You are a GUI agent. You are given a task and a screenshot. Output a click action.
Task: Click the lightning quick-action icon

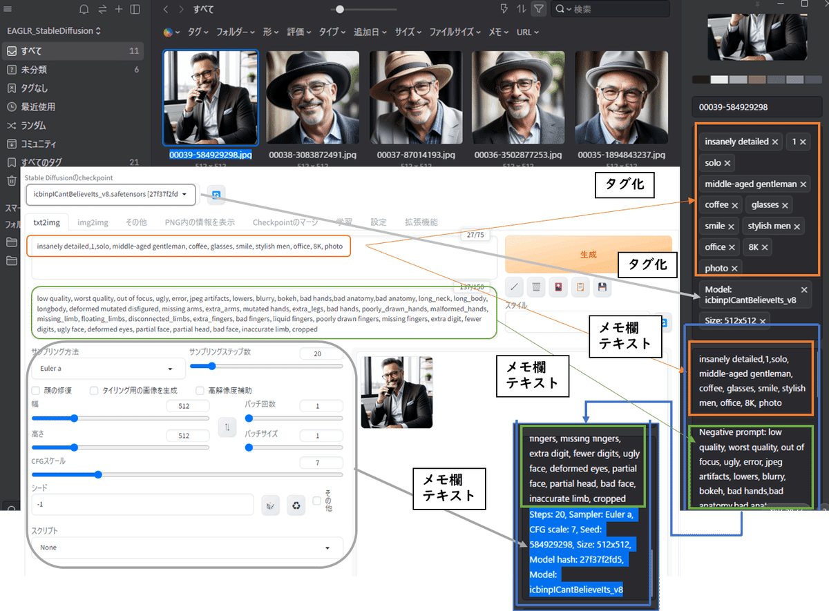[x=504, y=9]
